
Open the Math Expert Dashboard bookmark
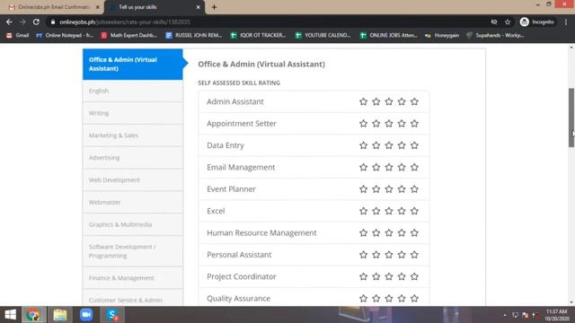coord(129,35)
